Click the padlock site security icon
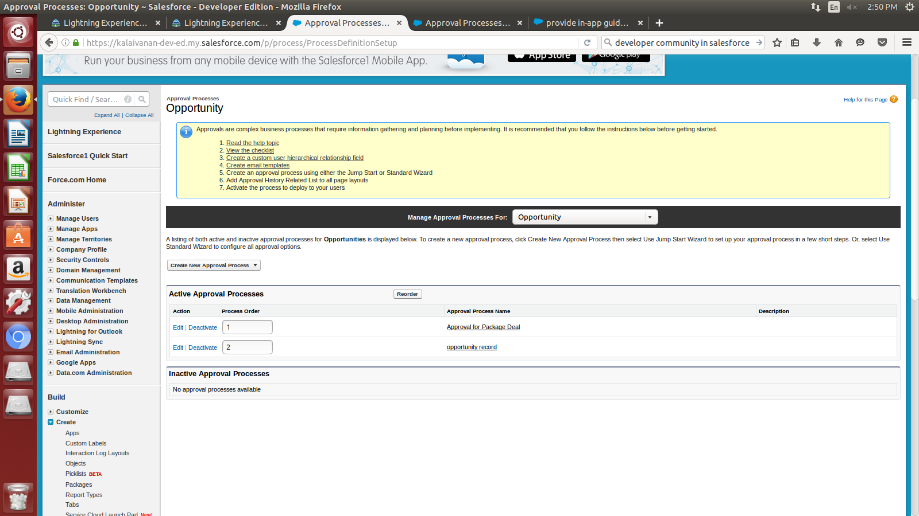 pyautogui.click(x=76, y=42)
